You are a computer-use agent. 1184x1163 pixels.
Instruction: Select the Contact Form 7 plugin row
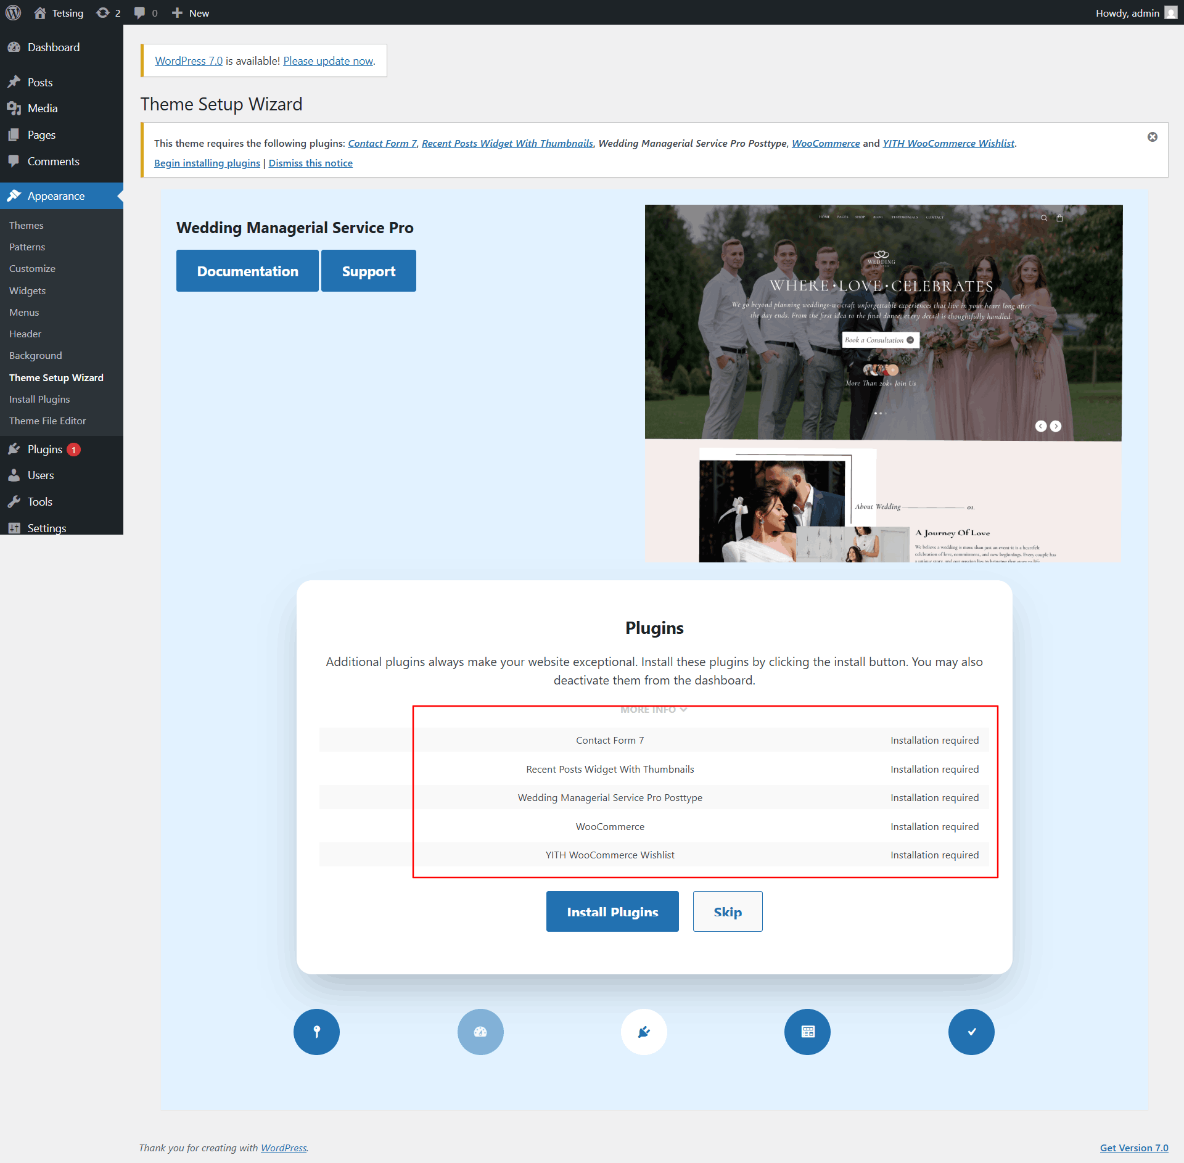[x=654, y=740]
